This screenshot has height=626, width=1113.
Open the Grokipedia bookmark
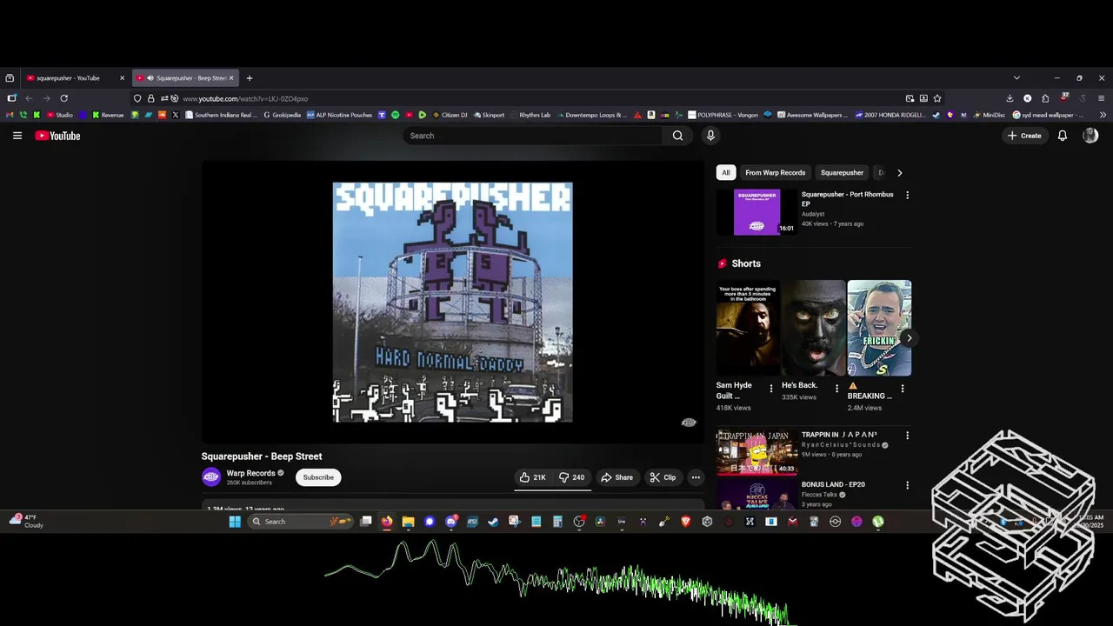(281, 115)
